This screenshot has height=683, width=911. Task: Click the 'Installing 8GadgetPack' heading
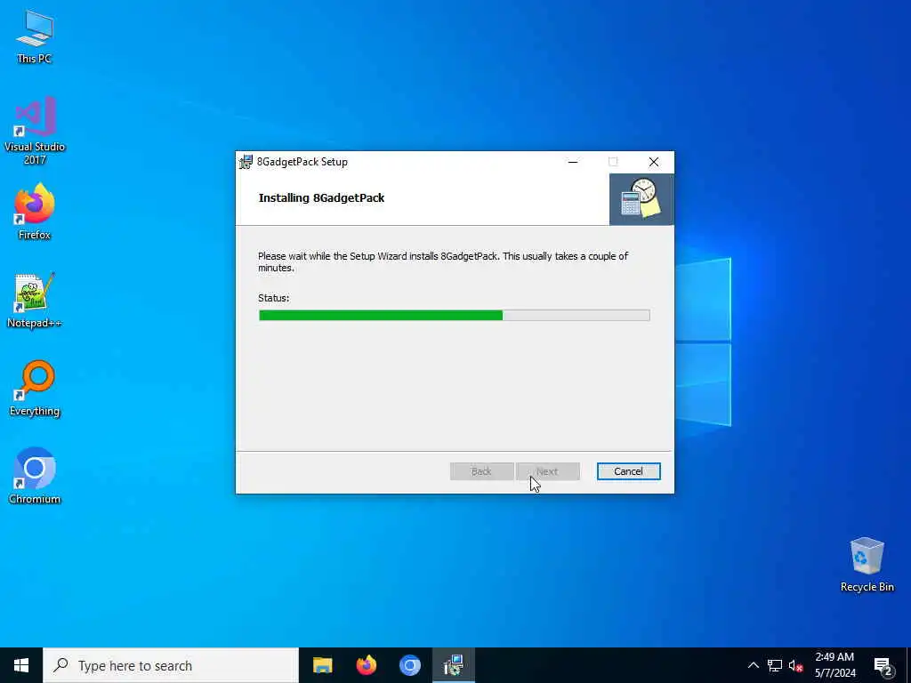tap(321, 198)
